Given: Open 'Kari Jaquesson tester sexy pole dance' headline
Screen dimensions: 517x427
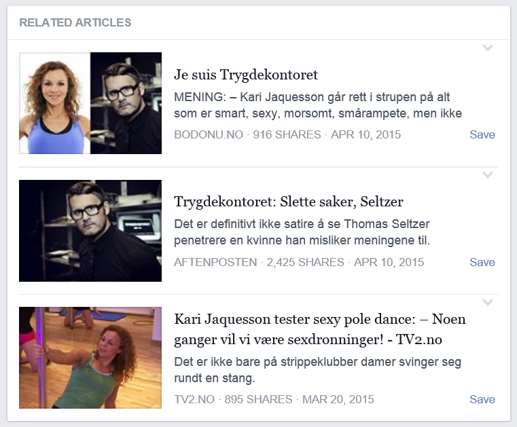Looking at the screenshot, I should 320,329.
